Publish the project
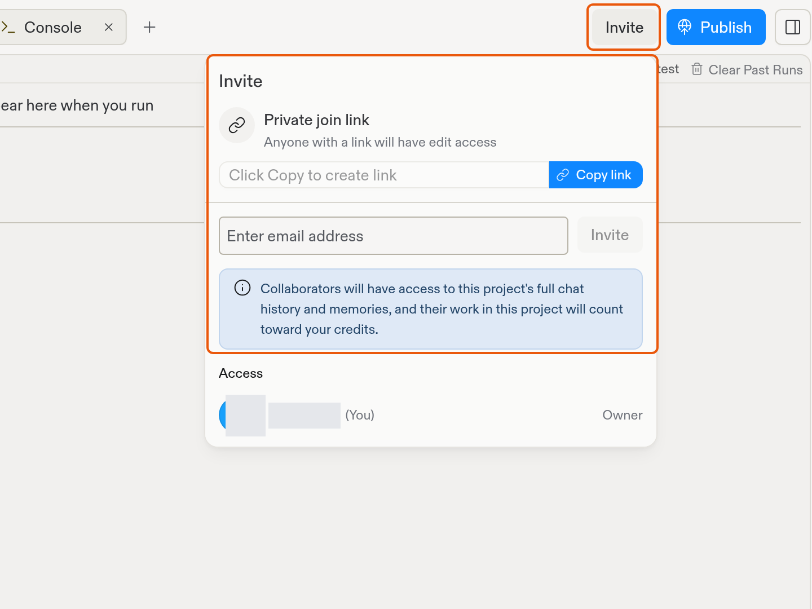812x609 pixels. click(716, 27)
